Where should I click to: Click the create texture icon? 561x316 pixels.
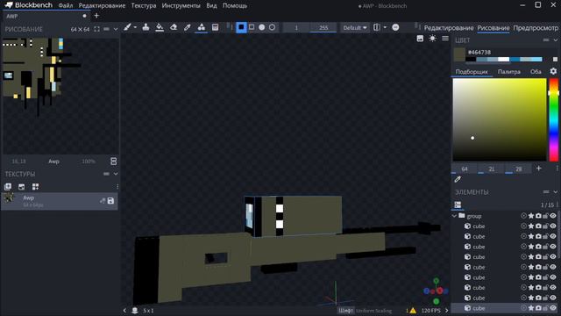coord(21,187)
